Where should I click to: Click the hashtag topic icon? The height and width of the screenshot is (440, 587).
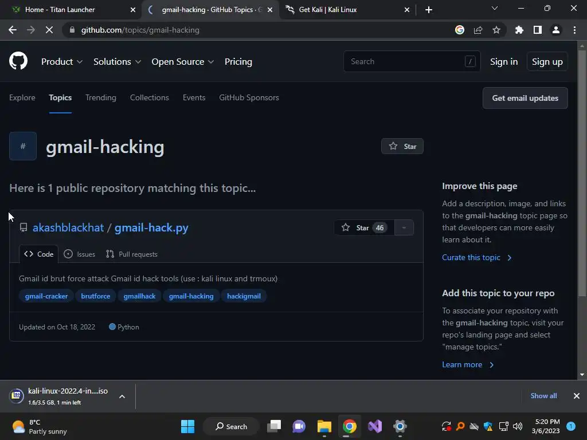[x=23, y=146]
